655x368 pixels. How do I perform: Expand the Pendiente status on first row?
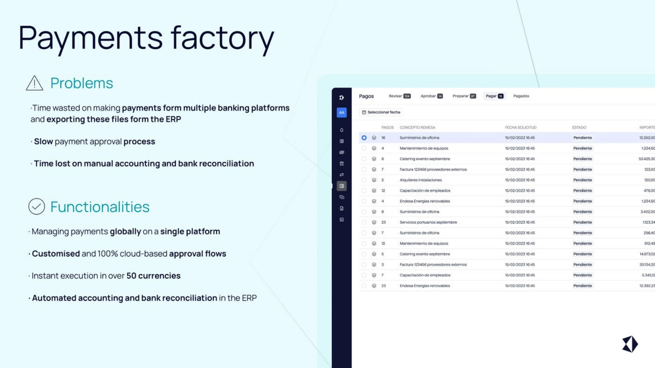582,138
